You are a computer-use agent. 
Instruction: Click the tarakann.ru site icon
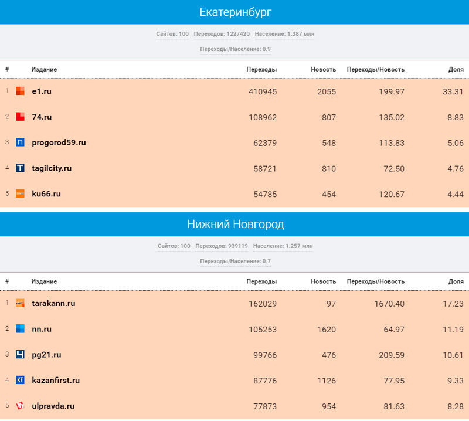point(20,303)
